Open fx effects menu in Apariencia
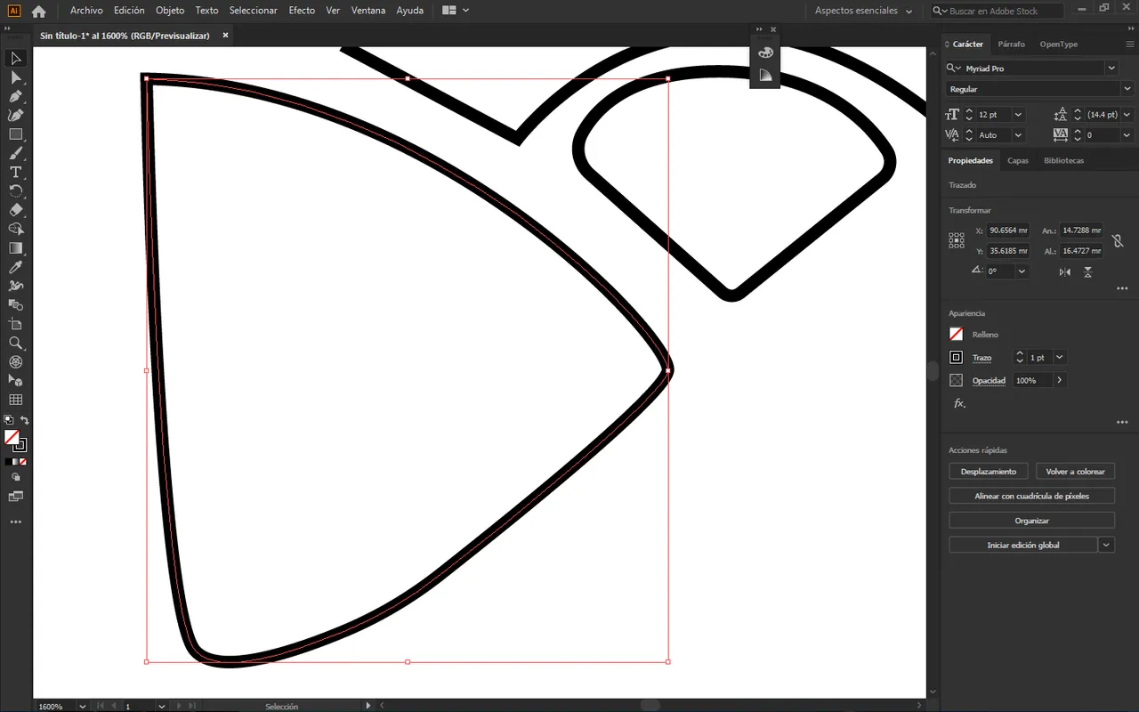The image size is (1139, 712). (x=959, y=403)
